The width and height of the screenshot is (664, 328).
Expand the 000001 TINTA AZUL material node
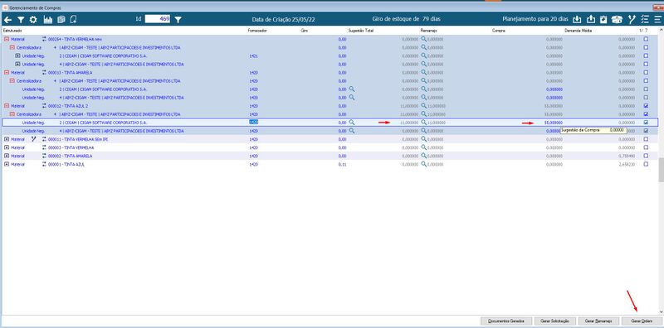coord(7,164)
